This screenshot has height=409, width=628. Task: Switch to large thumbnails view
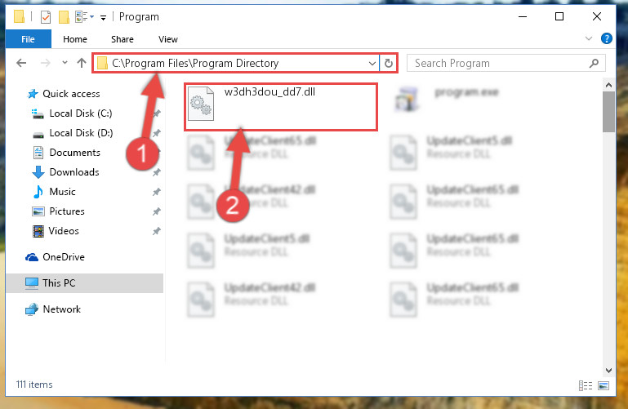pos(604,385)
